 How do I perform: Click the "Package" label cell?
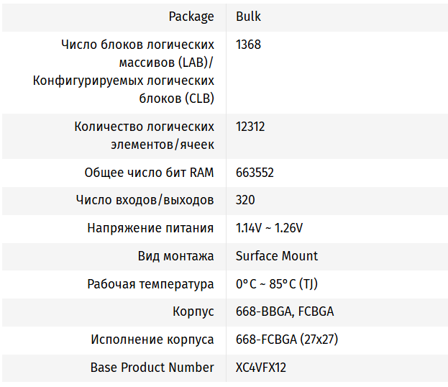[x=191, y=17]
